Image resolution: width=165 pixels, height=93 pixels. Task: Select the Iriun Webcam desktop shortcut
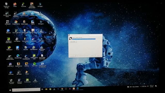17,40
